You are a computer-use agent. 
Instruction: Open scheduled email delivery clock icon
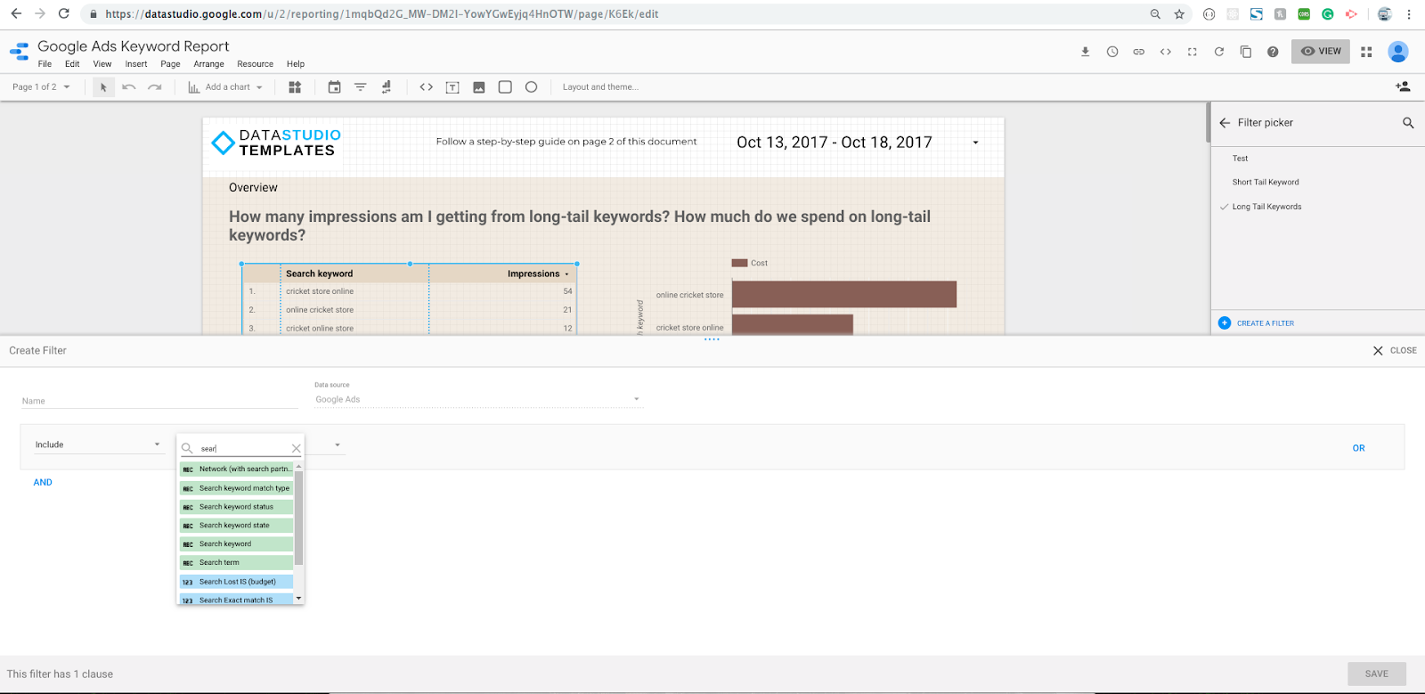tap(1112, 52)
